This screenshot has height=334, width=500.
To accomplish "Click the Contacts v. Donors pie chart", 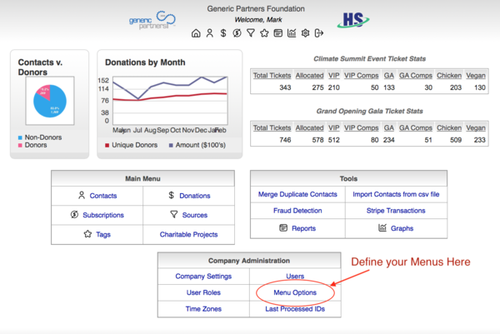I will point(51,102).
